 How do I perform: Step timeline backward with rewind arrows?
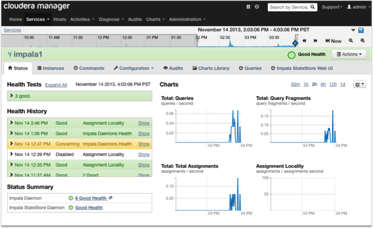304,40
